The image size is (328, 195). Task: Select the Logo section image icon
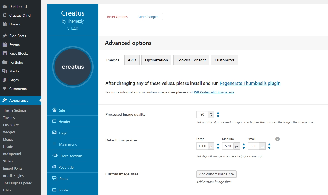(54, 133)
